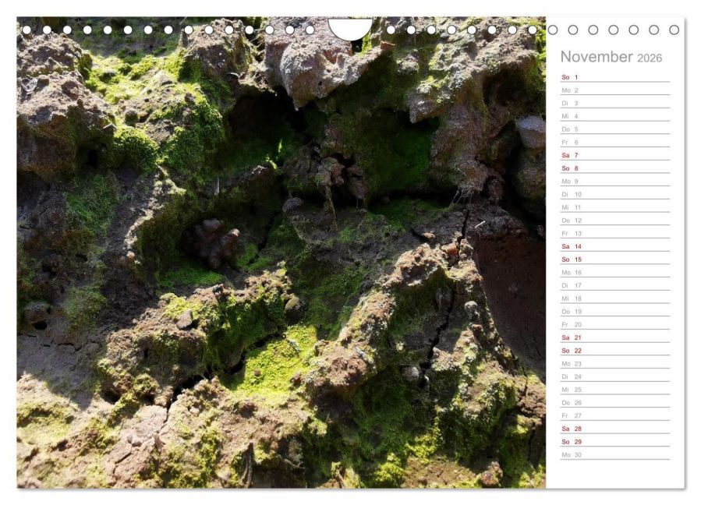Click the calendar hanger notch at top
The height and width of the screenshot is (505, 701).
pos(351,28)
